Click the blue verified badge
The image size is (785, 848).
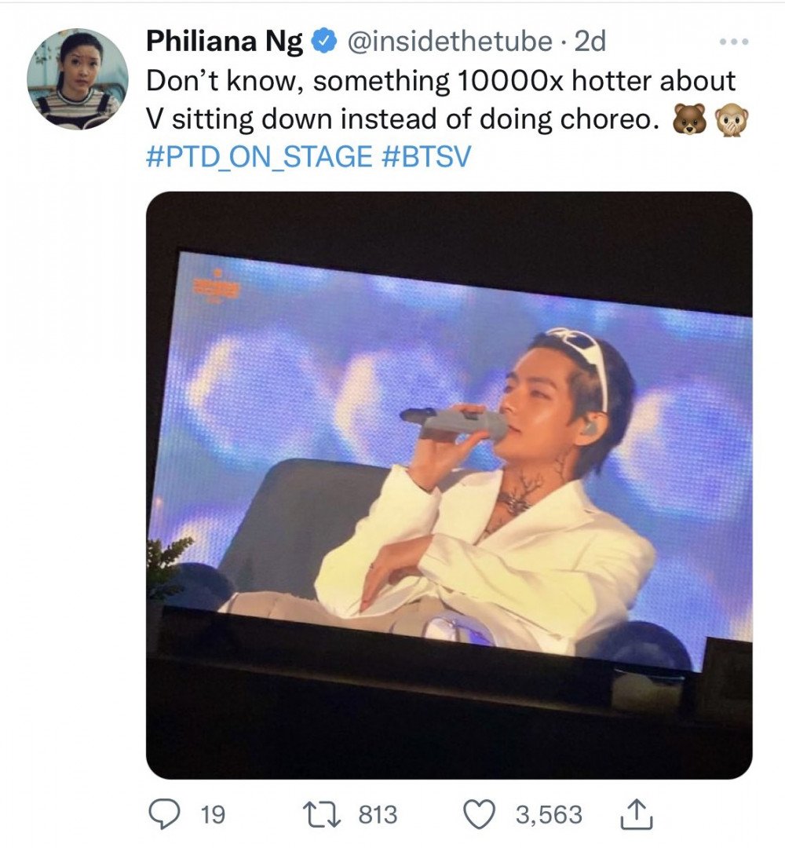tap(326, 41)
